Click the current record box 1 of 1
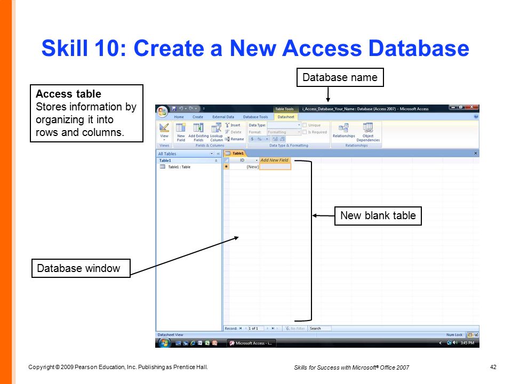Image resolution: width=512 pixels, height=384 pixels. coord(255,329)
